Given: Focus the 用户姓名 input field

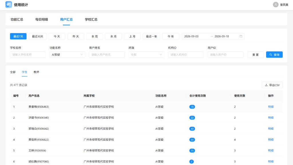Looking at the screenshot, I should pos(107,55).
